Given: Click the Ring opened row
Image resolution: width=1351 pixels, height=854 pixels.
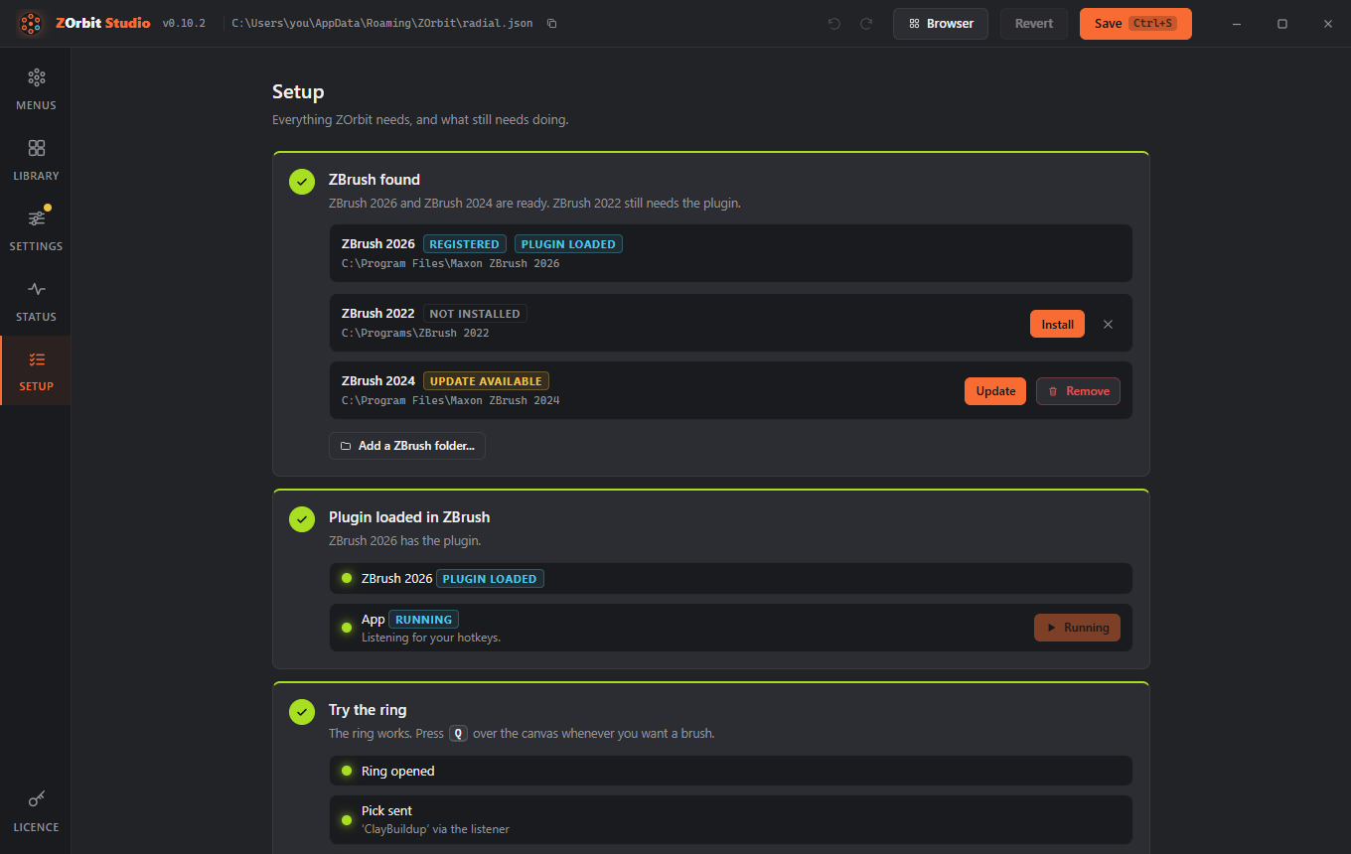Looking at the screenshot, I should (x=731, y=772).
